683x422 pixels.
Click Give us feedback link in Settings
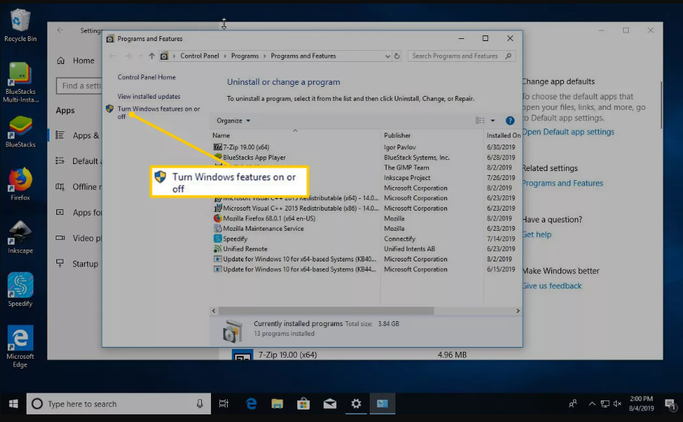[552, 286]
